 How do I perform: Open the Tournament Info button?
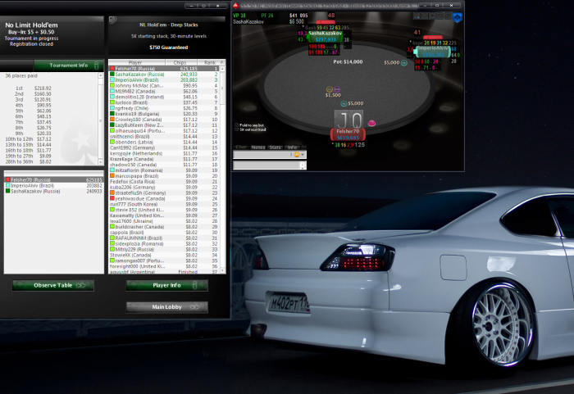point(69,66)
